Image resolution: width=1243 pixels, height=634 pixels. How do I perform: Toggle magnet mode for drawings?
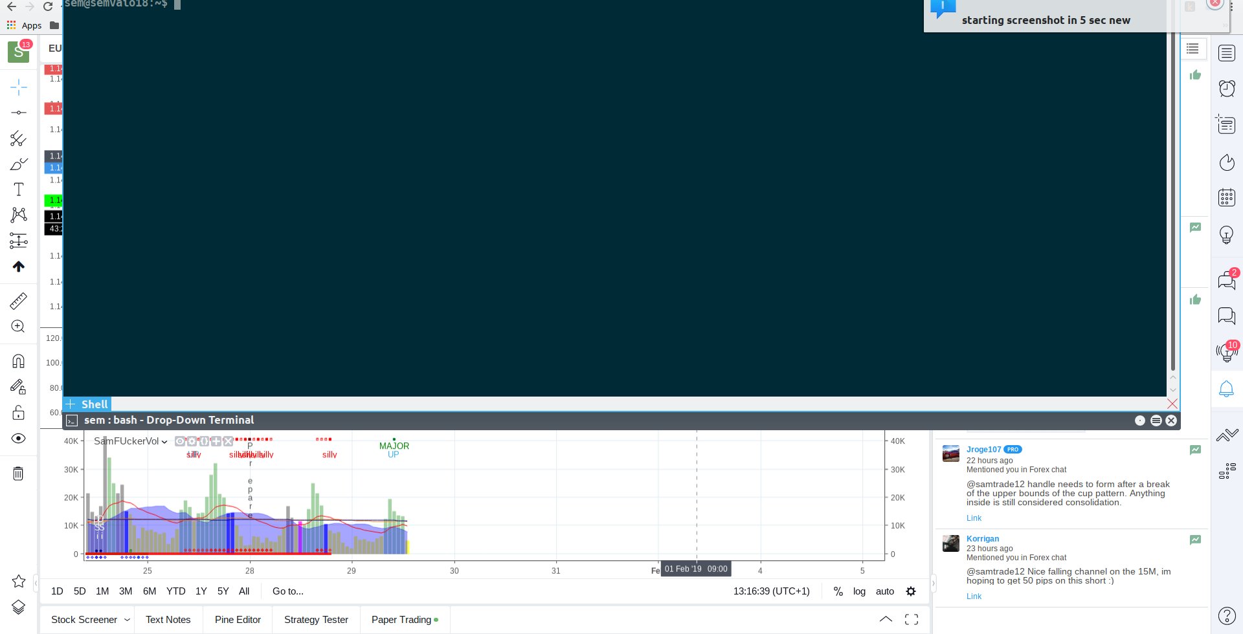pyautogui.click(x=18, y=361)
